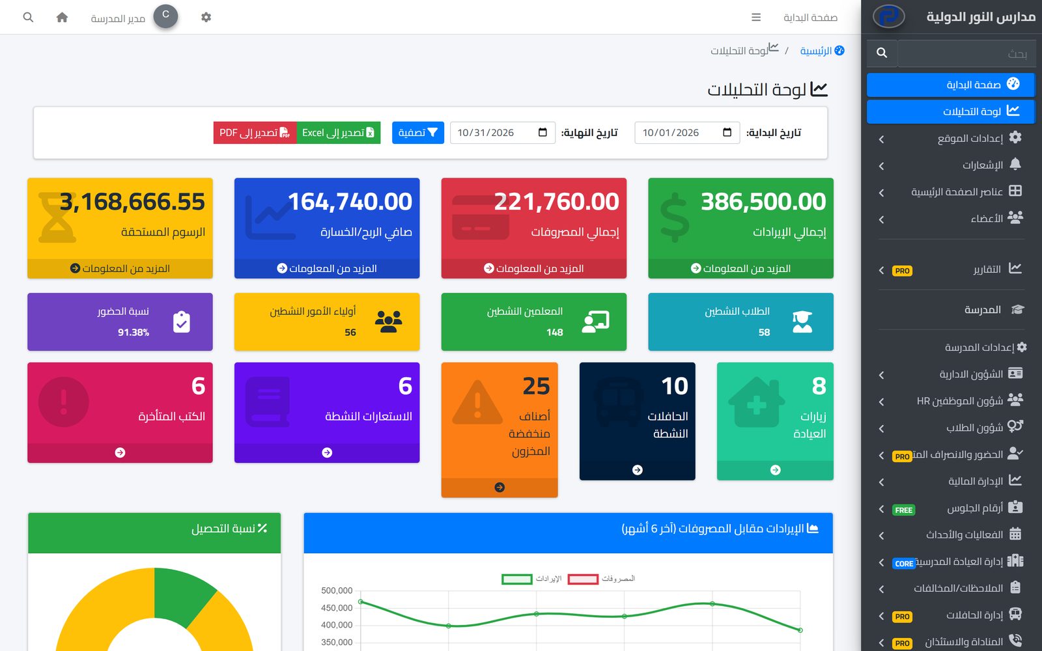Click the الرئيسية breadcrumb link
The image size is (1042, 651).
822,51
